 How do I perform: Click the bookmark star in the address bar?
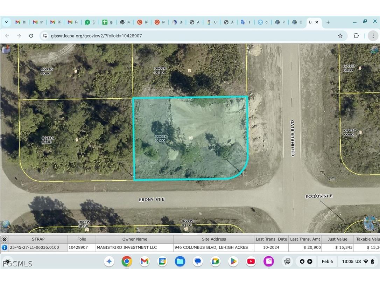coord(340,36)
